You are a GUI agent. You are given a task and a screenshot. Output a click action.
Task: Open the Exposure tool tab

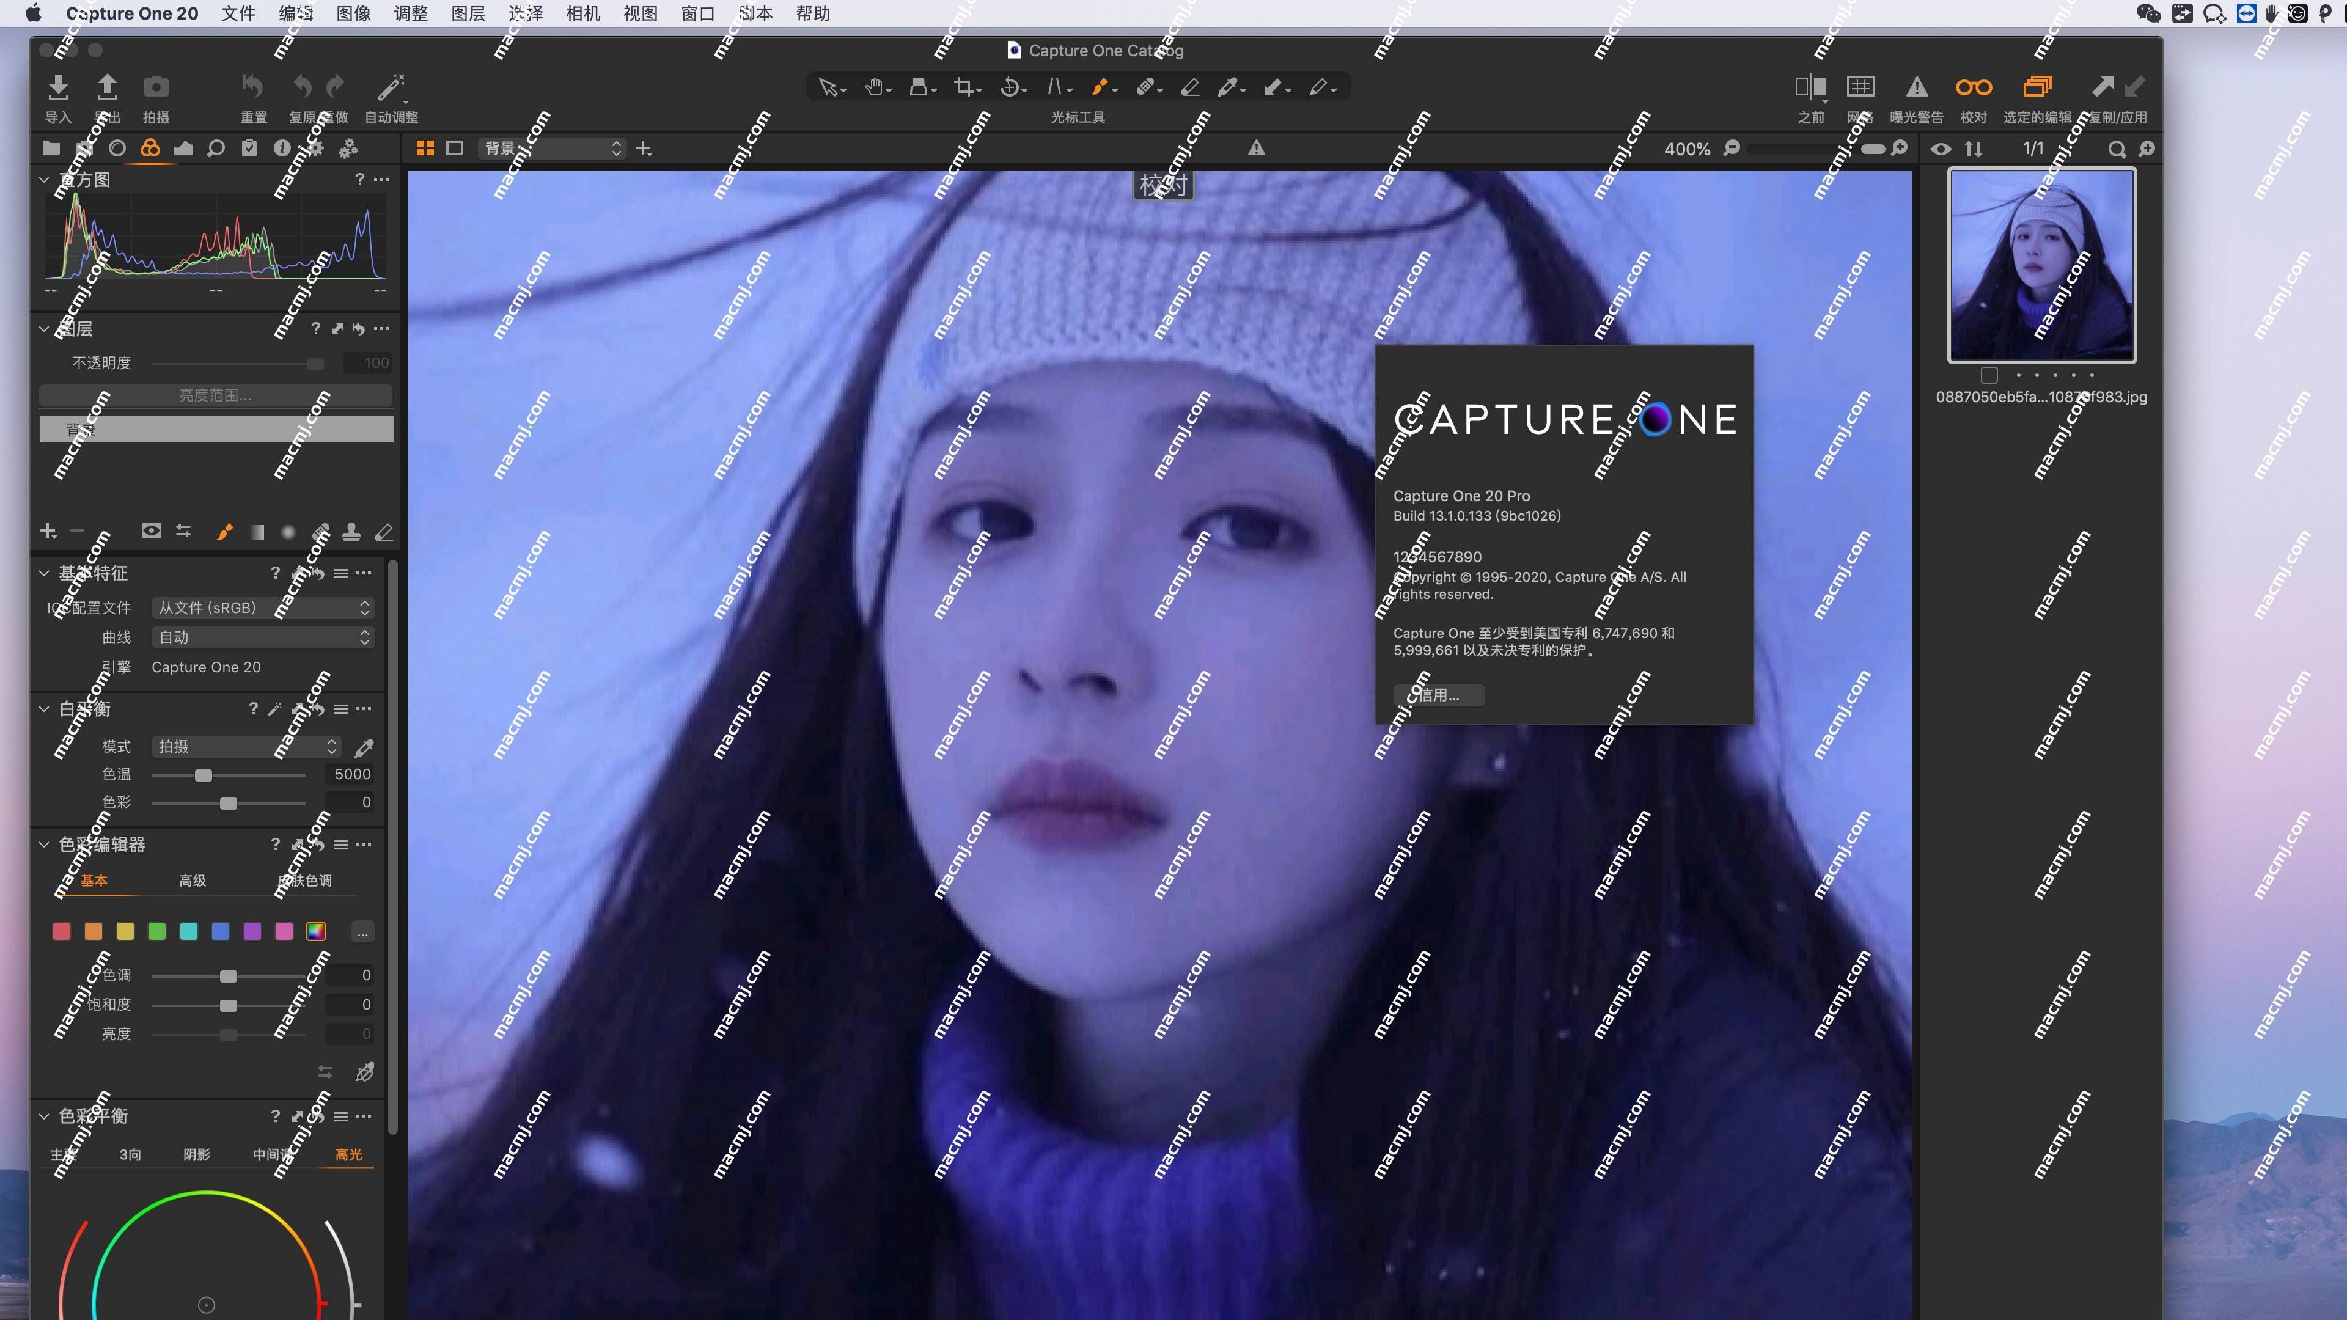click(183, 148)
